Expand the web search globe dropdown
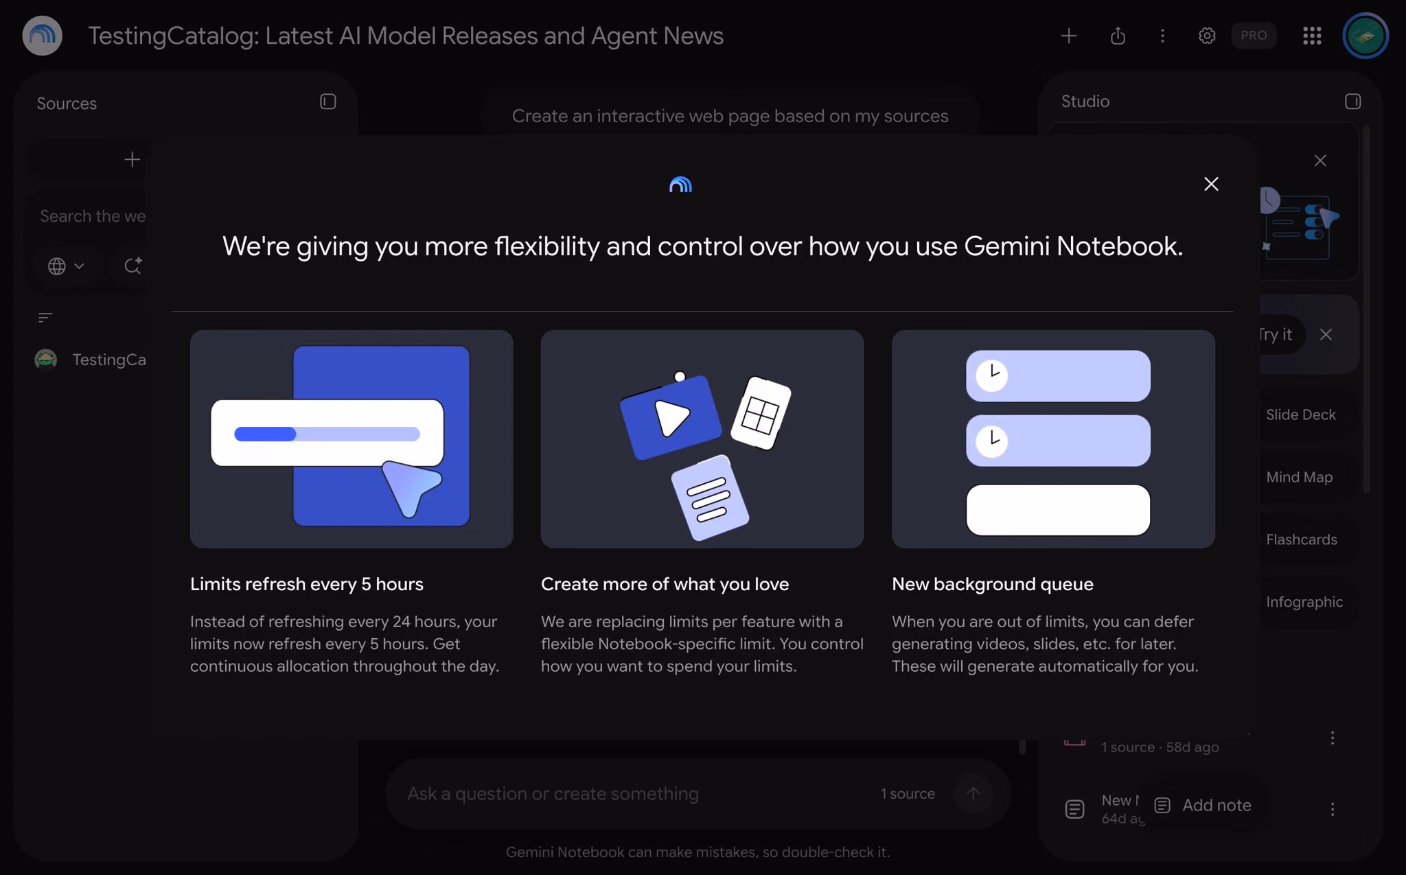 click(x=66, y=266)
